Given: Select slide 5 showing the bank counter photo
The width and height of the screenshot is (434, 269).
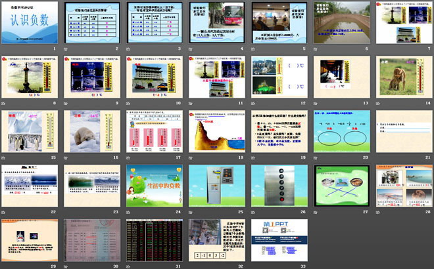Looking at the screenshot, I should point(277,23).
